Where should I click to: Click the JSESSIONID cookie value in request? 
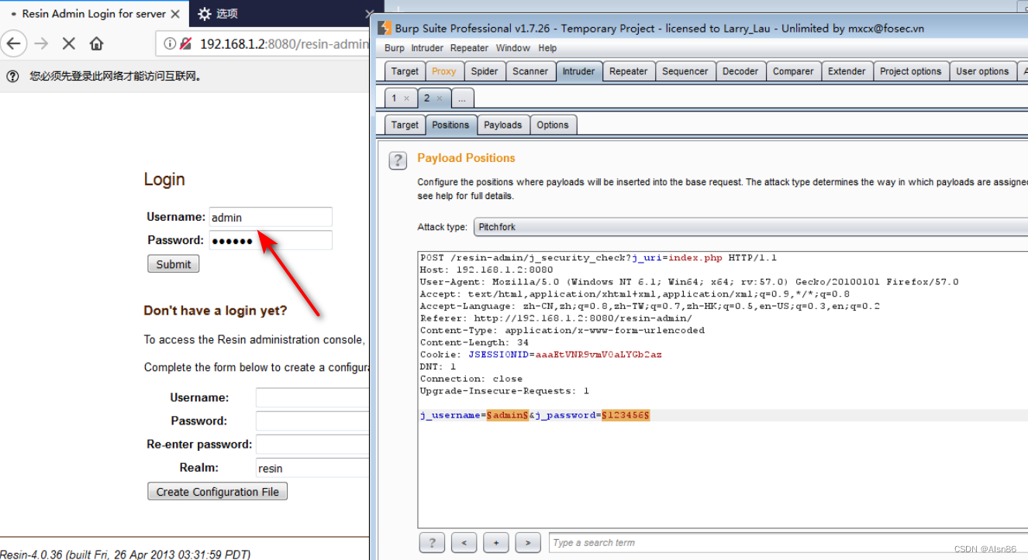(599, 355)
